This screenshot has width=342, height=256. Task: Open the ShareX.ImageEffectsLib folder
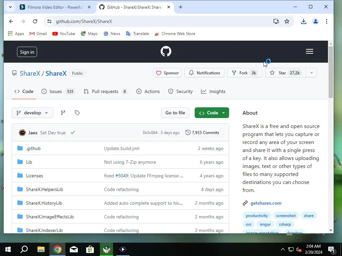[x=50, y=217]
